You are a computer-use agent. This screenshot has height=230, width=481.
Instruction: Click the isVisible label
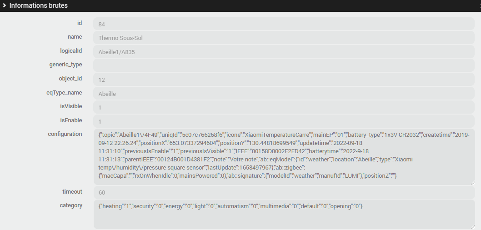(x=71, y=106)
